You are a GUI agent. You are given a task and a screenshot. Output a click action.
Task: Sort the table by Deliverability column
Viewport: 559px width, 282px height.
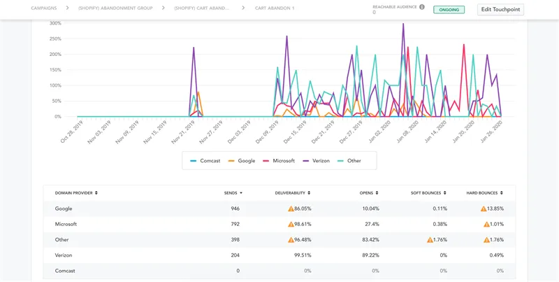(x=293, y=192)
